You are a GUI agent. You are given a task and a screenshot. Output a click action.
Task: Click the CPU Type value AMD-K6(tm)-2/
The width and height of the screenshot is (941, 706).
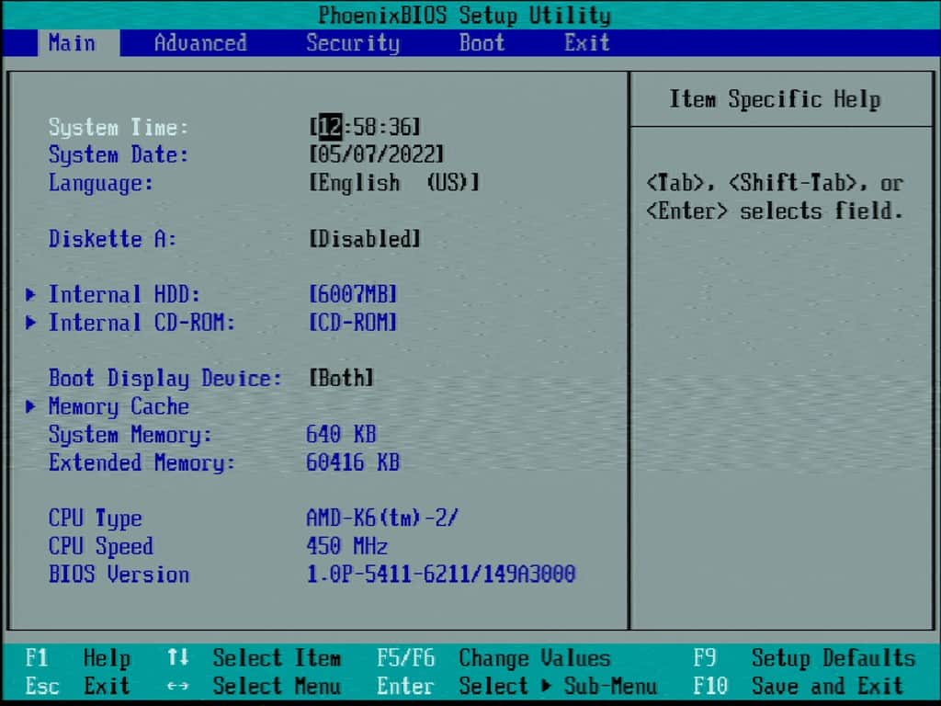click(382, 518)
